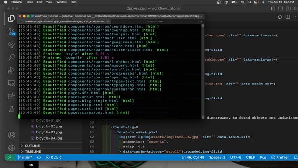Click the Wi-Fi icon in menu bar
This screenshot has height=168, width=298.
point(242,2)
